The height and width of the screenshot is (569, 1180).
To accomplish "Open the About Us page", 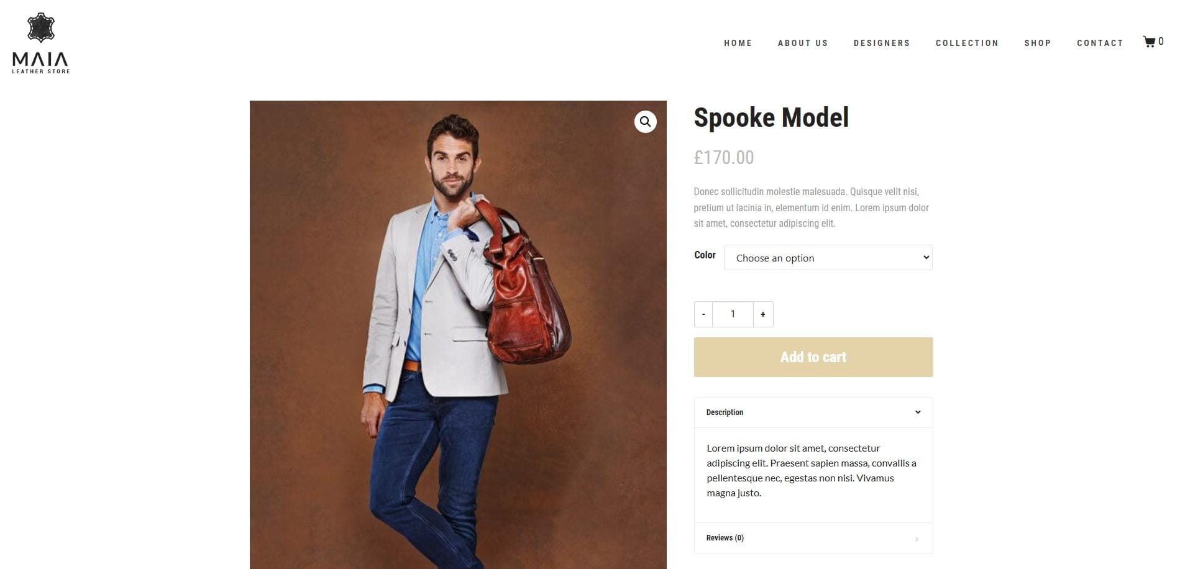I will [803, 43].
